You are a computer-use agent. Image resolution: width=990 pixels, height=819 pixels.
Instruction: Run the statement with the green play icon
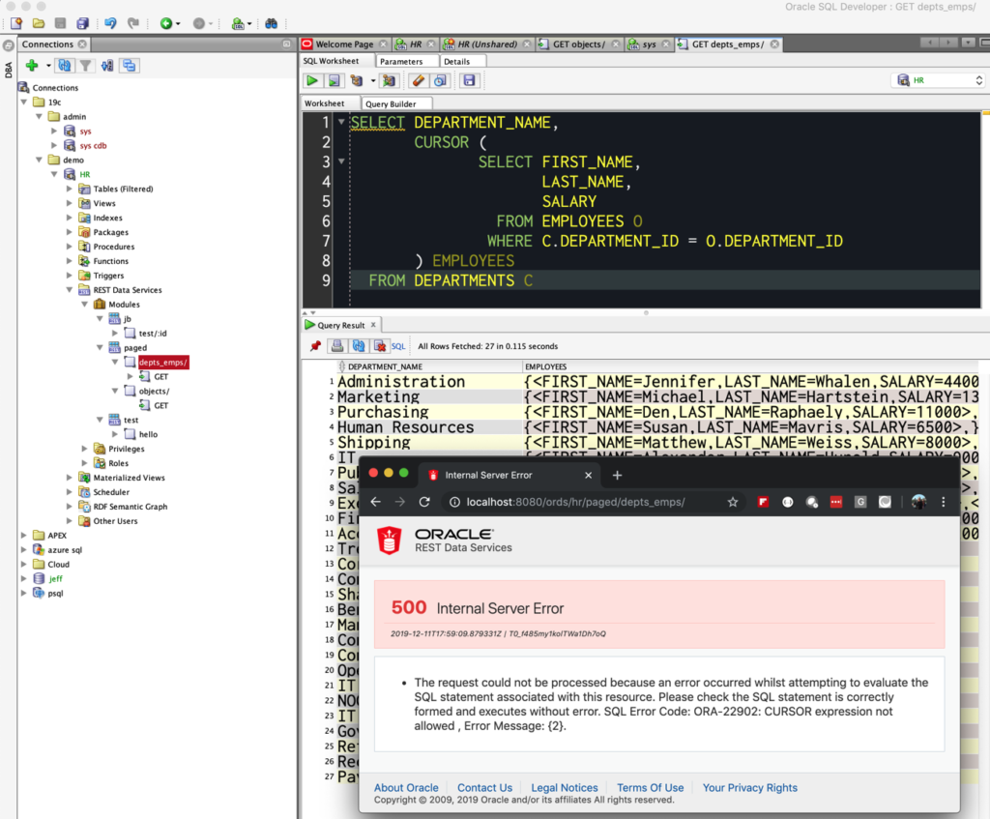(x=312, y=80)
